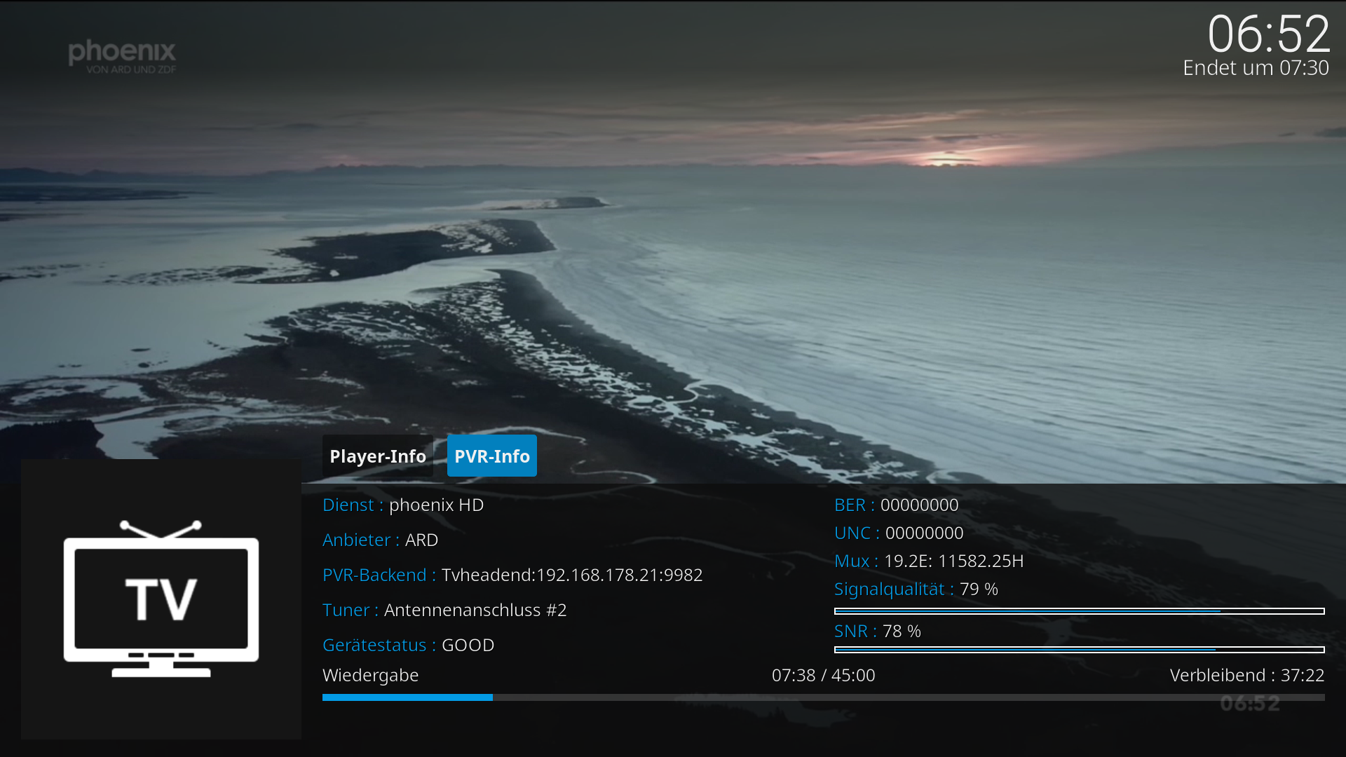Click the Anbieter value ARD
The height and width of the screenshot is (757, 1346).
[421, 540]
